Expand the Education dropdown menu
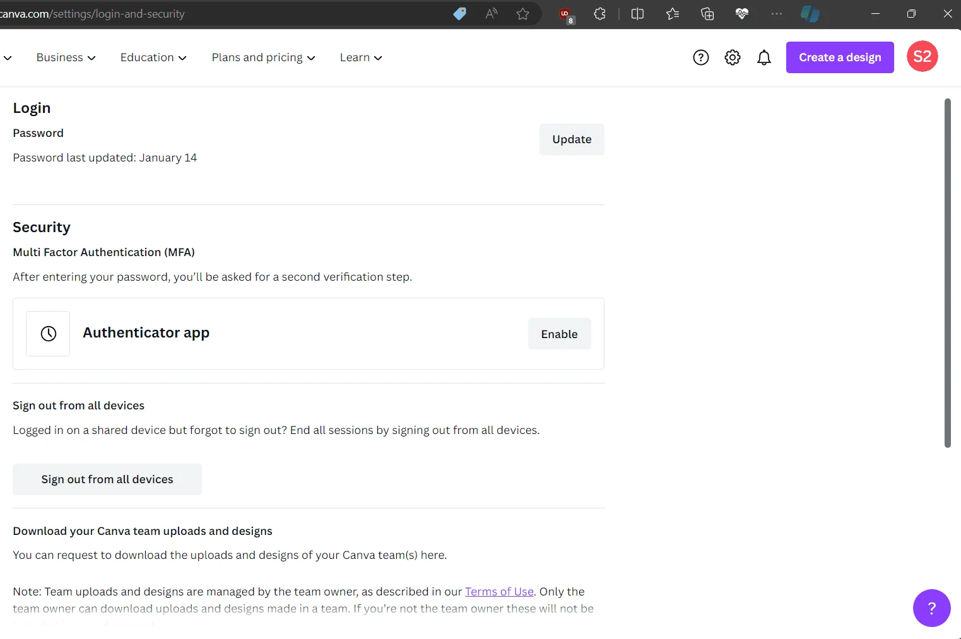 coord(153,57)
